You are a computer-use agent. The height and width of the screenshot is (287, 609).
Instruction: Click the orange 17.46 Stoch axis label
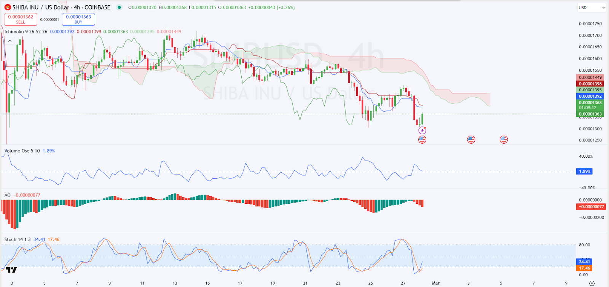pos(584,268)
